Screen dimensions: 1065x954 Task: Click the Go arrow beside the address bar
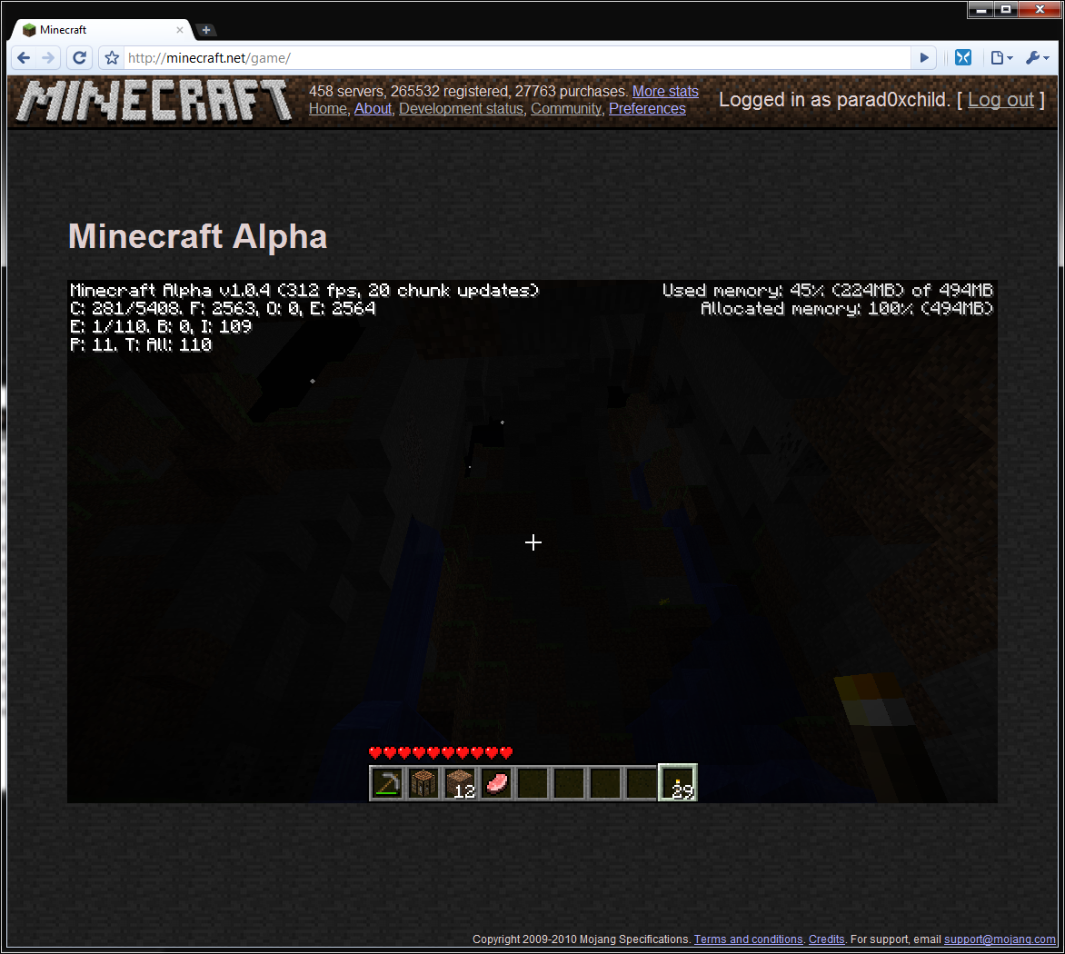click(x=924, y=58)
